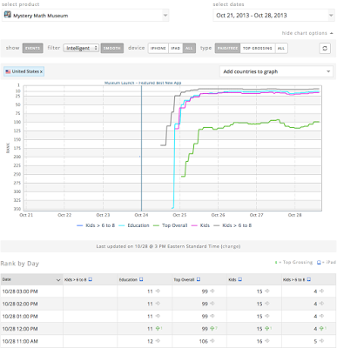Click green up arrow beside Top Overall 99

tap(212, 329)
